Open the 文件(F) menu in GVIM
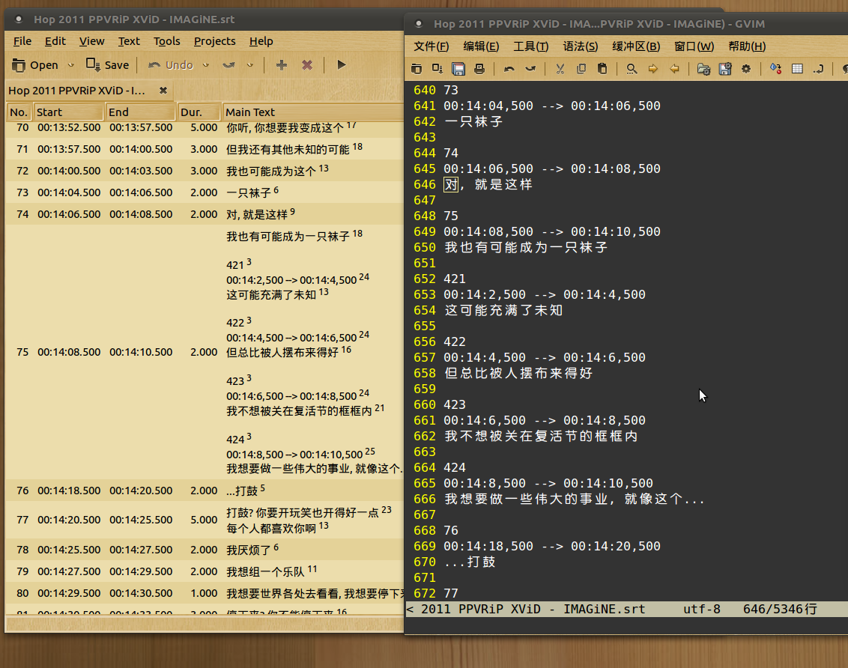Viewport: 848px width, 668px height. (x=431, y=46)
